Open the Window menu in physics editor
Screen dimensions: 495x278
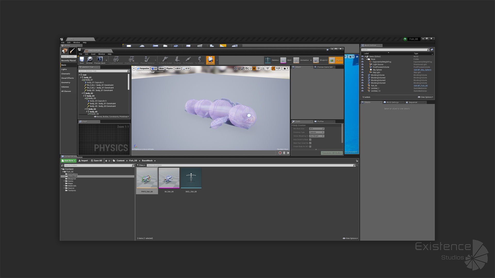coord(102,54)
